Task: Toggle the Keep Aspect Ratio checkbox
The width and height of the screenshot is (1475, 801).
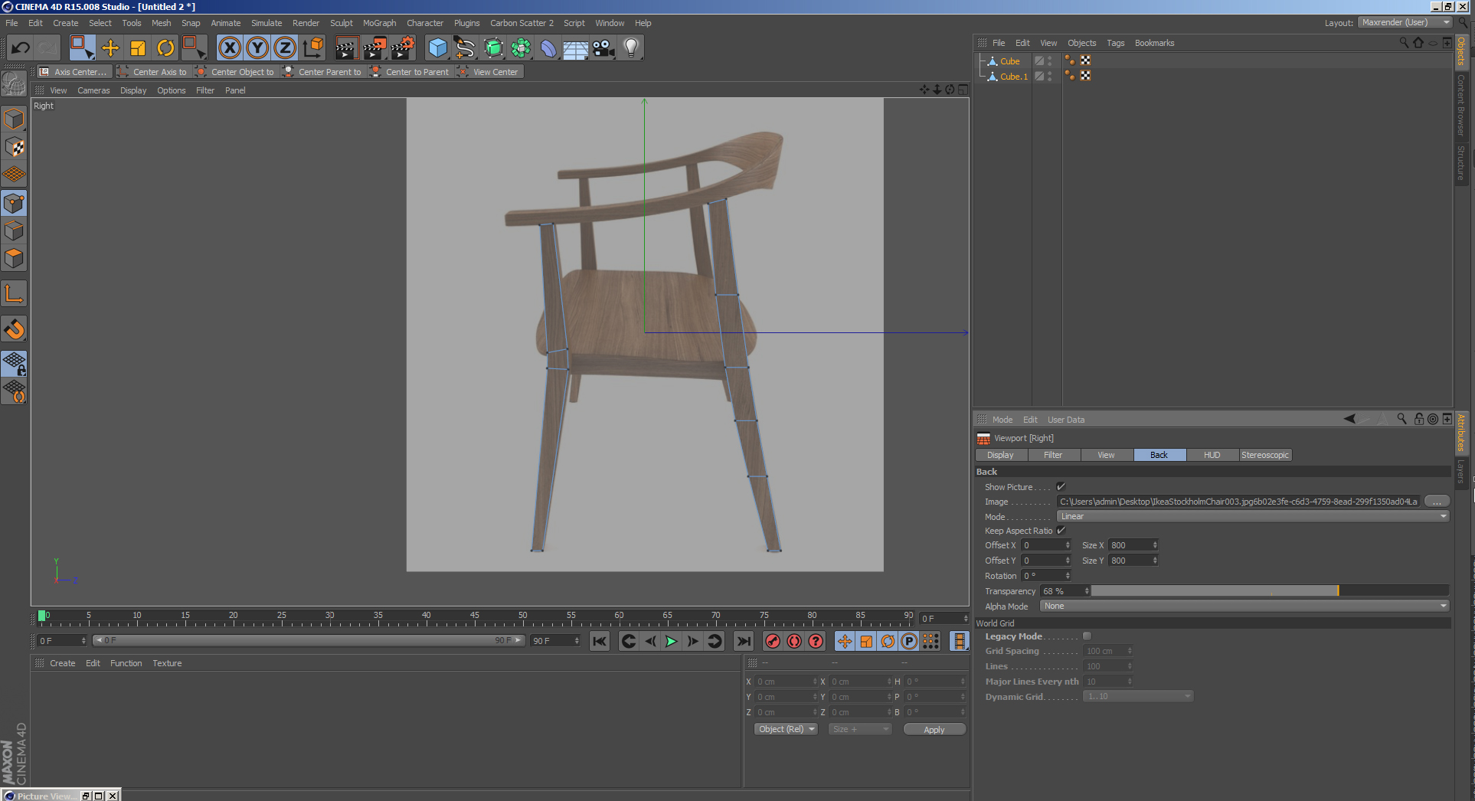Action: coord(1061,531)
